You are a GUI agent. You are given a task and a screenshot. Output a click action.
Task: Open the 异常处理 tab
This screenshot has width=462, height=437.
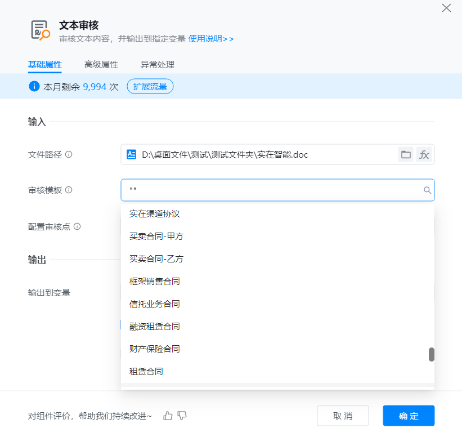coord(158,65)
